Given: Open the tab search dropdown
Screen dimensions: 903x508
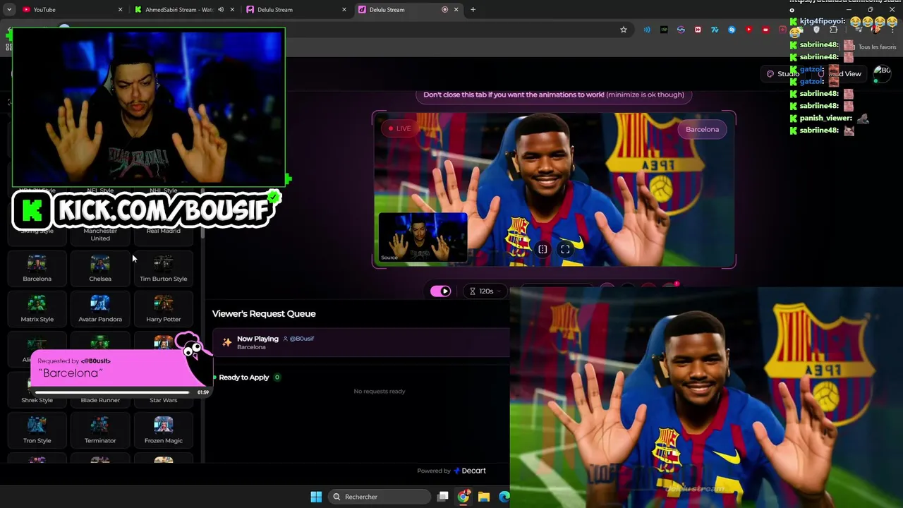Looking at the screenshot, I should 8,9.
